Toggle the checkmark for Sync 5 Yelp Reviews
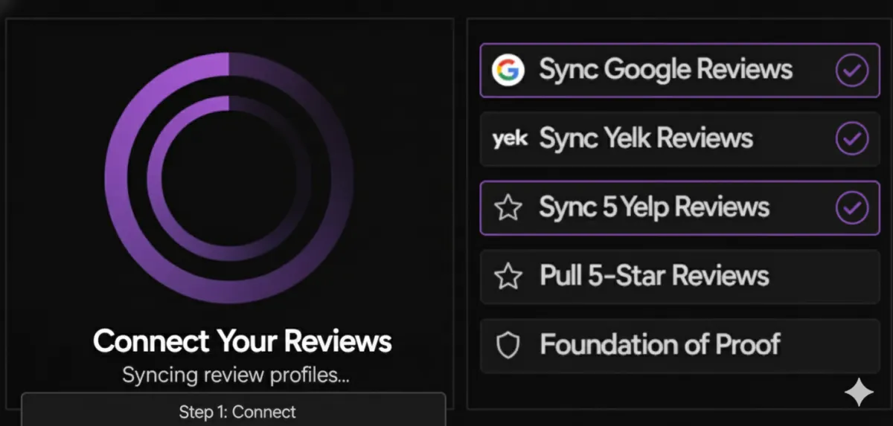893x426 pixels. [x=851, y=207]
